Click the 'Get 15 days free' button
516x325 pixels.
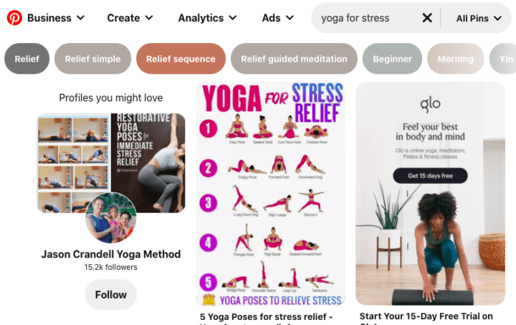click(430, 176)
